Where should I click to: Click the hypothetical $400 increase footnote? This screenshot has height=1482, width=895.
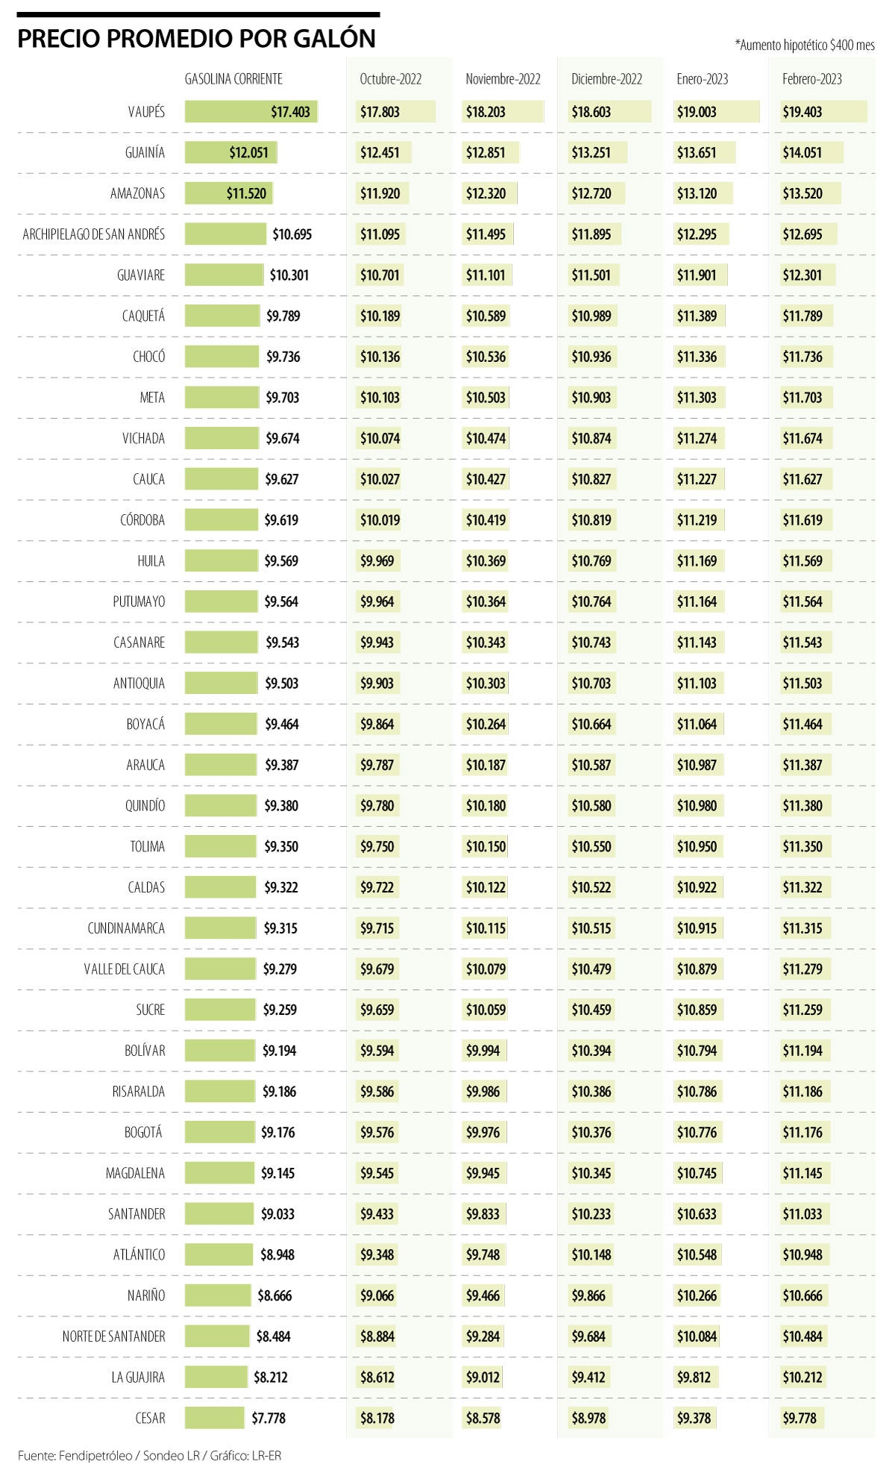point(804,46)
